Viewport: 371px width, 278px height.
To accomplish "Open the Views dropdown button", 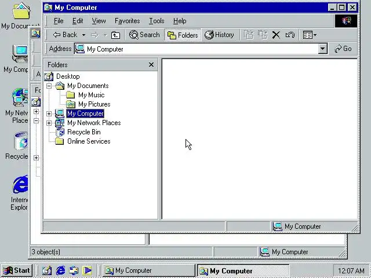I will tap(310, 35).
